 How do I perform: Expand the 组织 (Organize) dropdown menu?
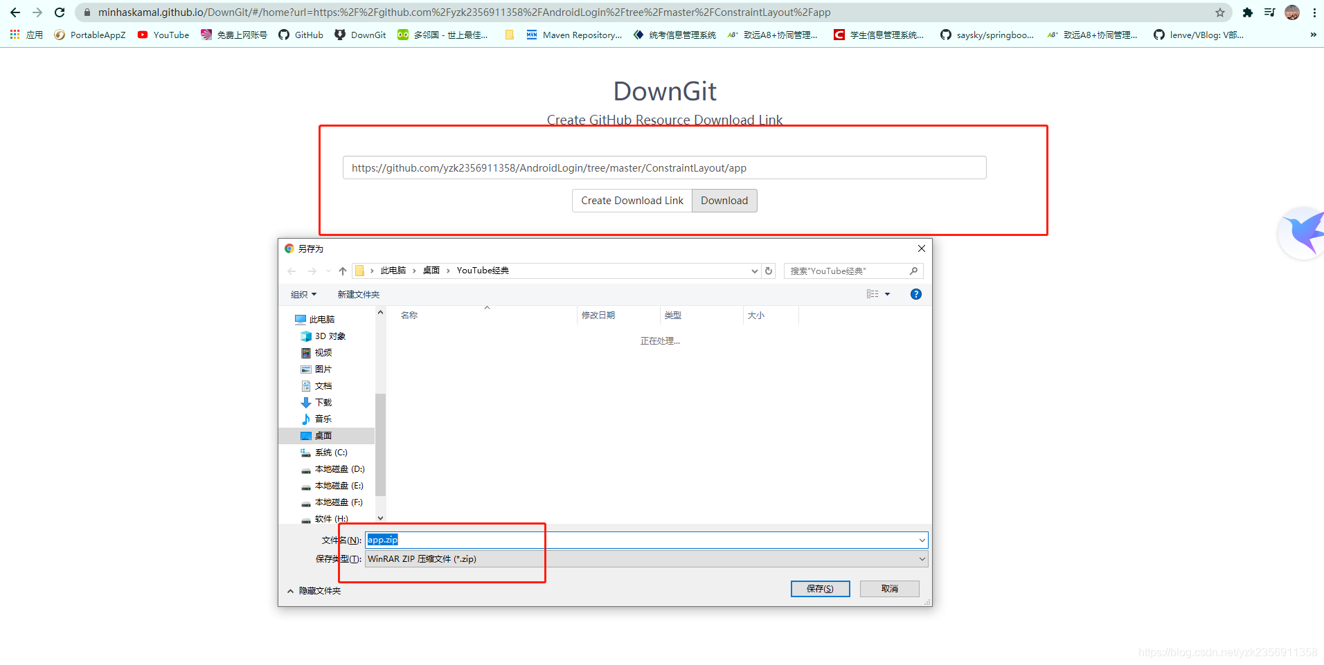(302, 294)
